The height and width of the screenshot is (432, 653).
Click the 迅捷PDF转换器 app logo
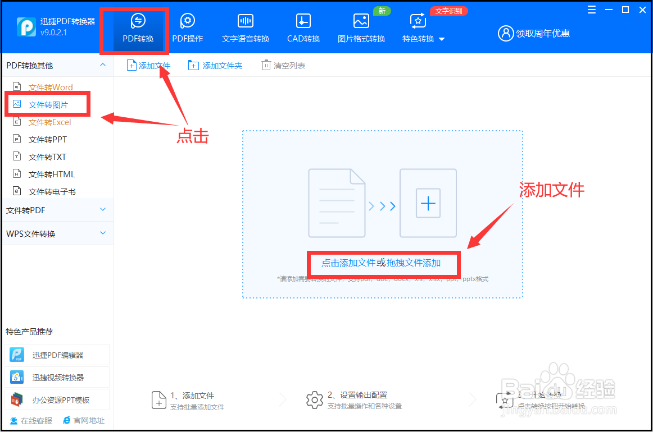tap(26, 26)
